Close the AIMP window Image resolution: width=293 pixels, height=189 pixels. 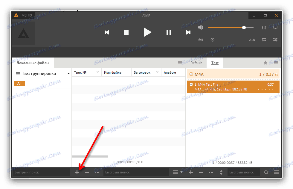pos(276,15)
